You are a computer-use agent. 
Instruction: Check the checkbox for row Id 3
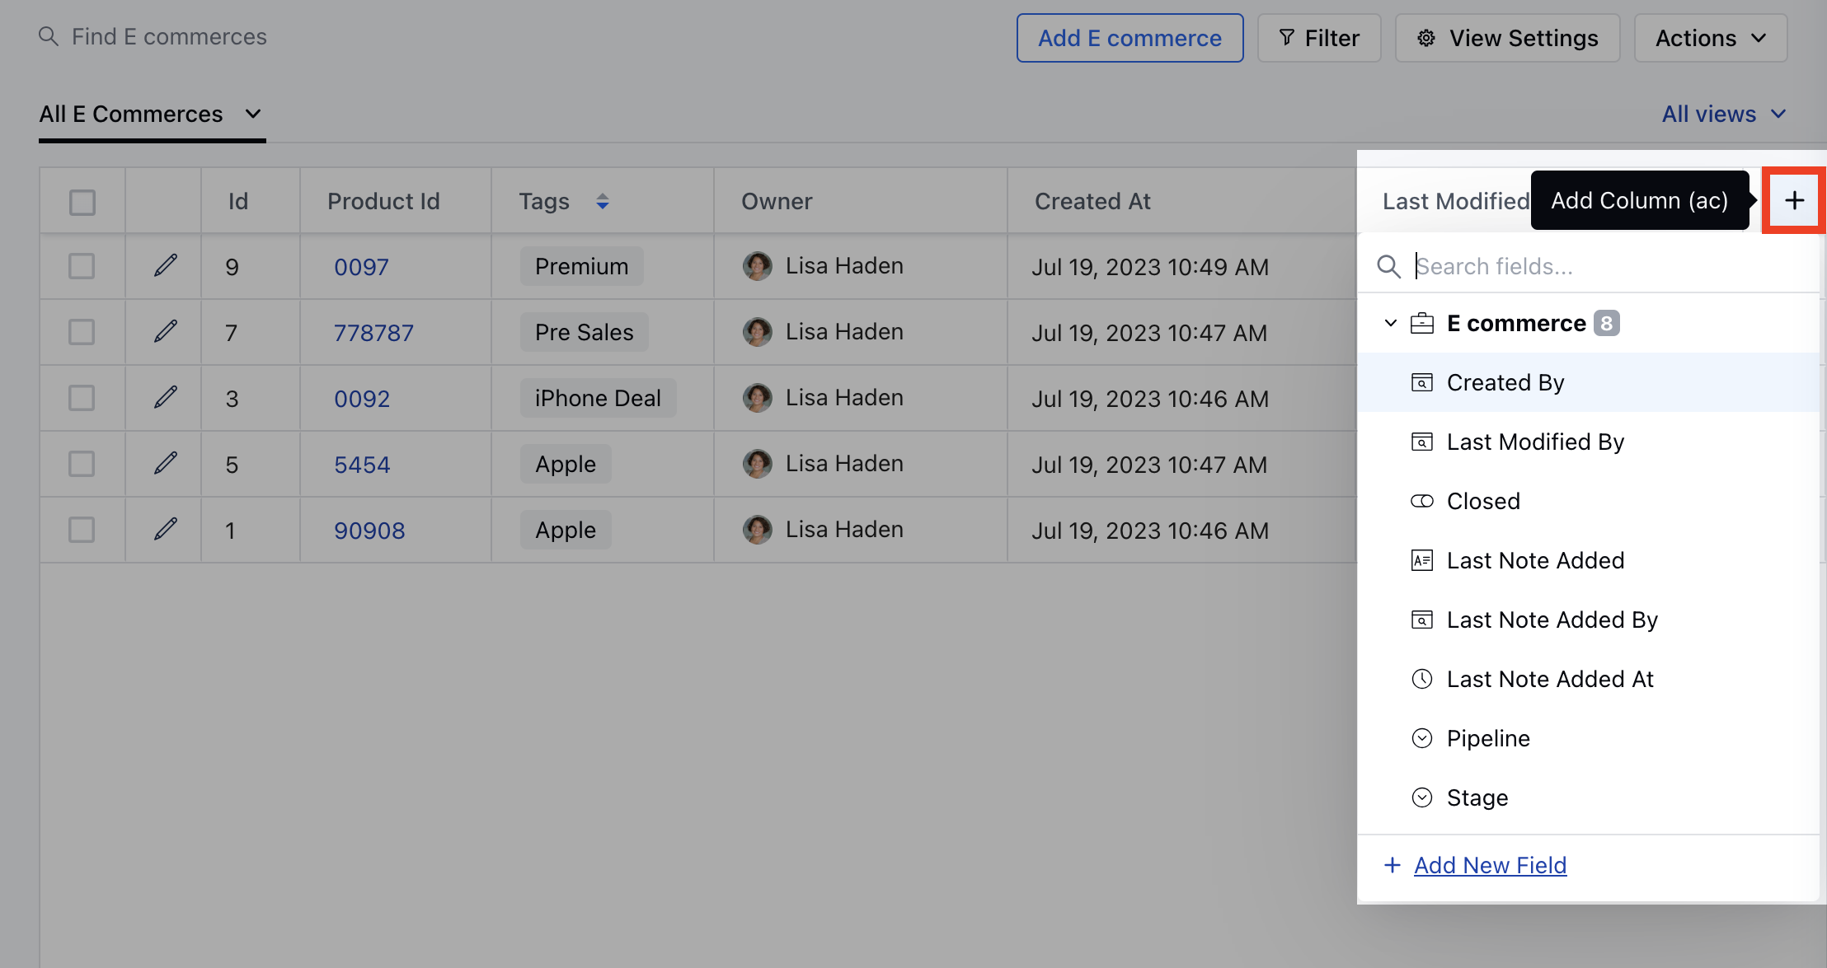tap(82, 398)
